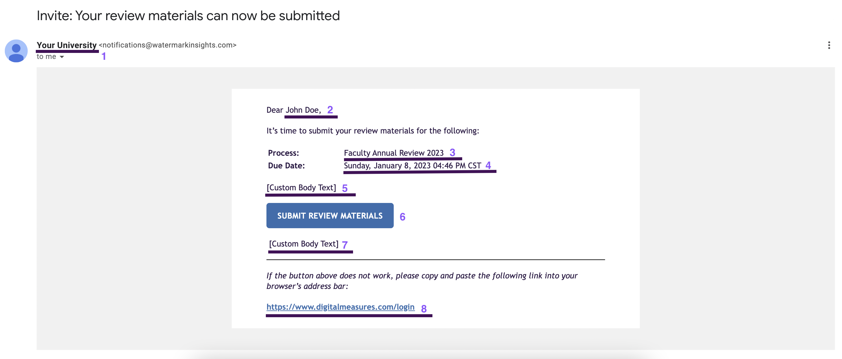Open the recipient details via 'to me' arrow

pyautogui.click(x=62, y=57)
